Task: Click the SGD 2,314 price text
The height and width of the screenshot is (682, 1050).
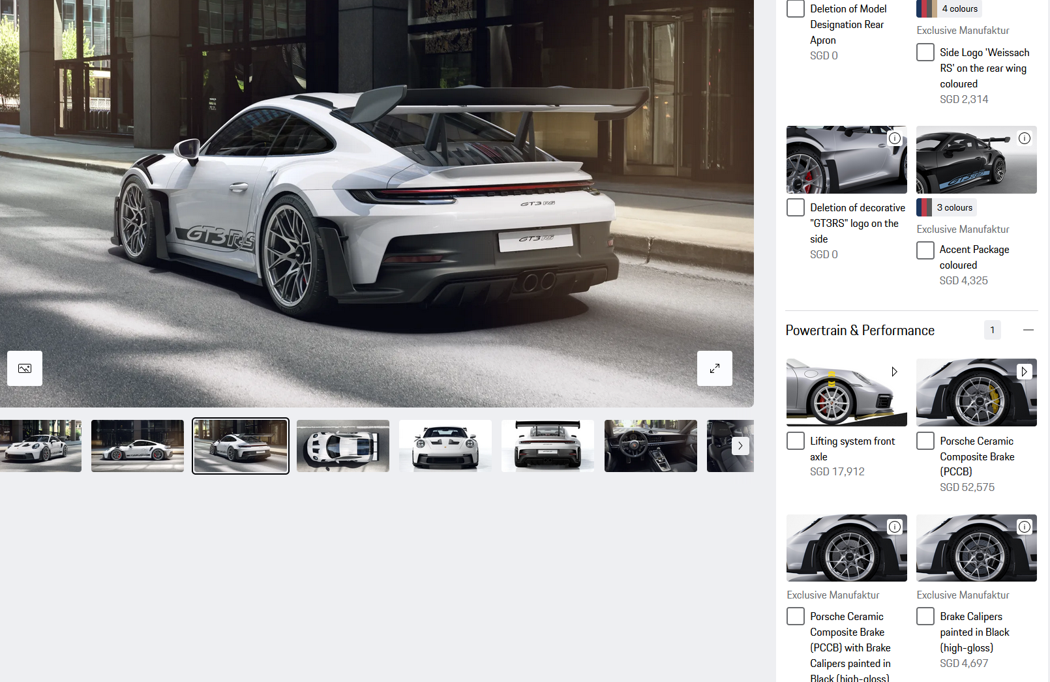Action: (x=964, y=99)
